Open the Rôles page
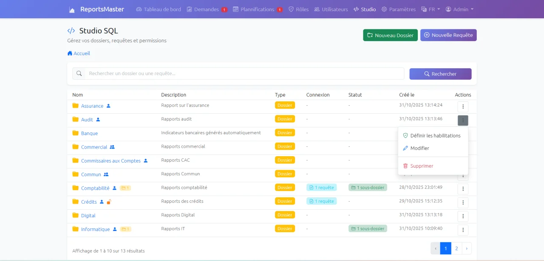The height and width of the screenshot is (261, 544). (x=298, y=9)
